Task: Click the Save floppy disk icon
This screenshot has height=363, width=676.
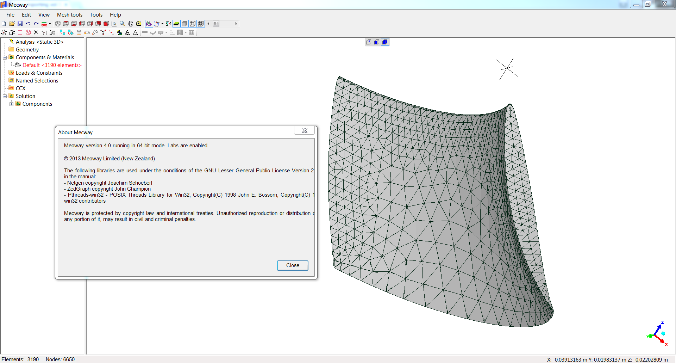Action: tap(20, 24)
